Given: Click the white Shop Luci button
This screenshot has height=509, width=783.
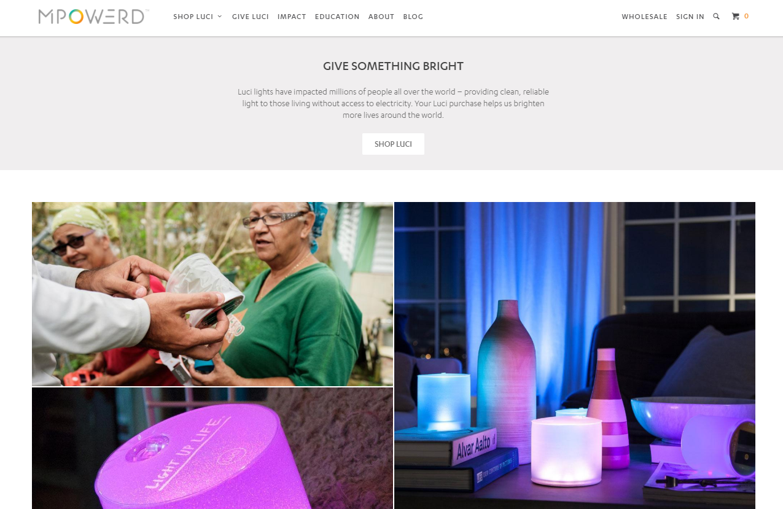Looking at the screenshot, I should point(393,144).
